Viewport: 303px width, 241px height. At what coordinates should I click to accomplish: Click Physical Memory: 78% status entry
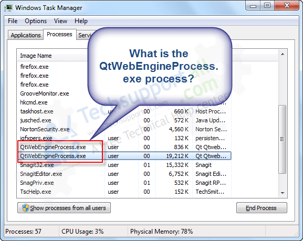[162, 232]
